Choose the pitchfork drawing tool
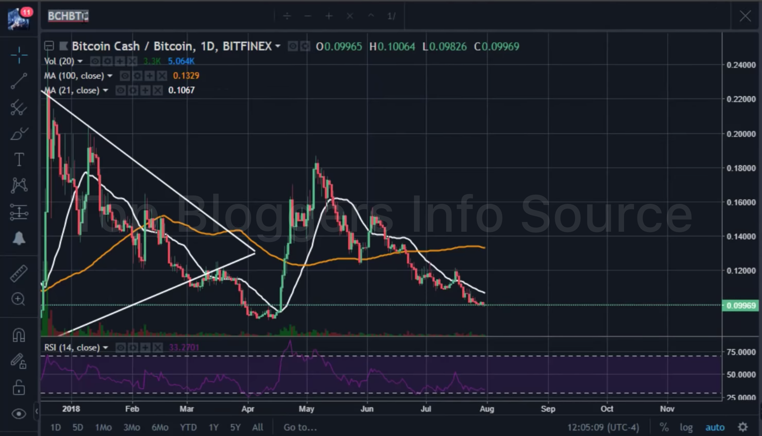The image size is (762, 436). [19, 108]
